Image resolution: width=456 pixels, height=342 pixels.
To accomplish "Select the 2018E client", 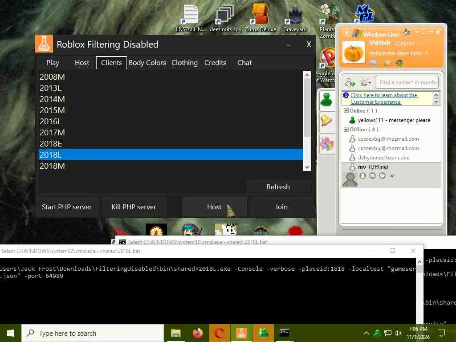I will coord(171,143).
